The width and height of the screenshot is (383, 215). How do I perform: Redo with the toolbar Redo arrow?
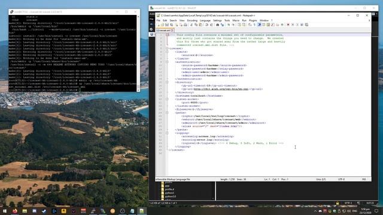tap(211, 24)
